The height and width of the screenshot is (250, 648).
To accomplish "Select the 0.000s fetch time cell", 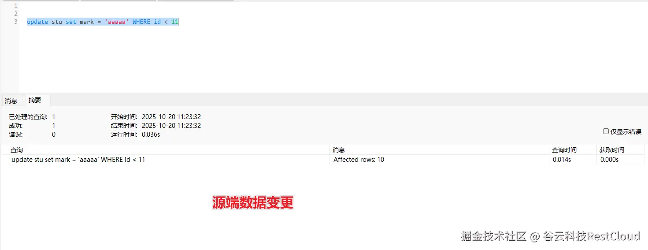I will pos(609,160).
